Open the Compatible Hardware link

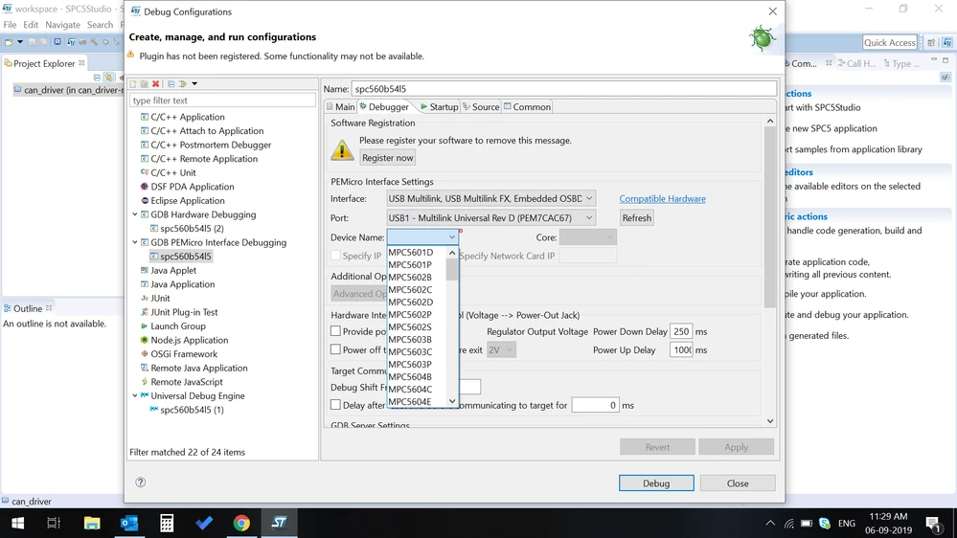(662, 199)
